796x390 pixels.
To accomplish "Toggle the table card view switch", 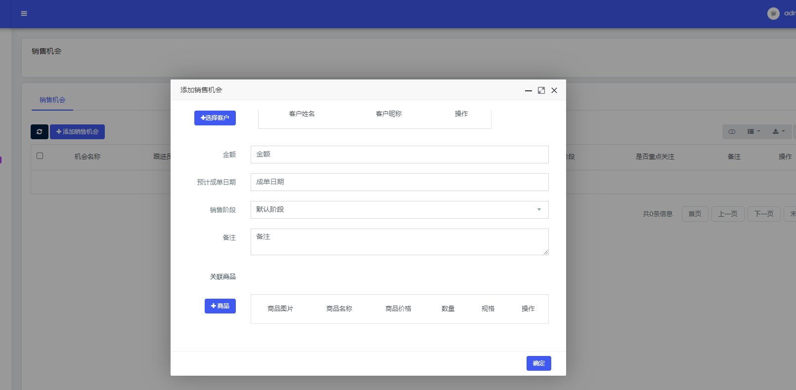I will point(732,132).
